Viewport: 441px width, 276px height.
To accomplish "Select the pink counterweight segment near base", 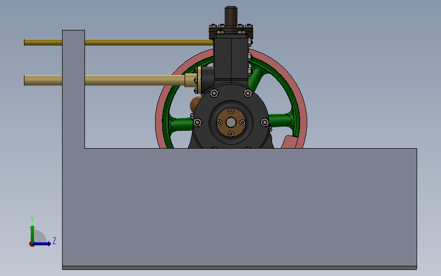I will click(289, 142).
